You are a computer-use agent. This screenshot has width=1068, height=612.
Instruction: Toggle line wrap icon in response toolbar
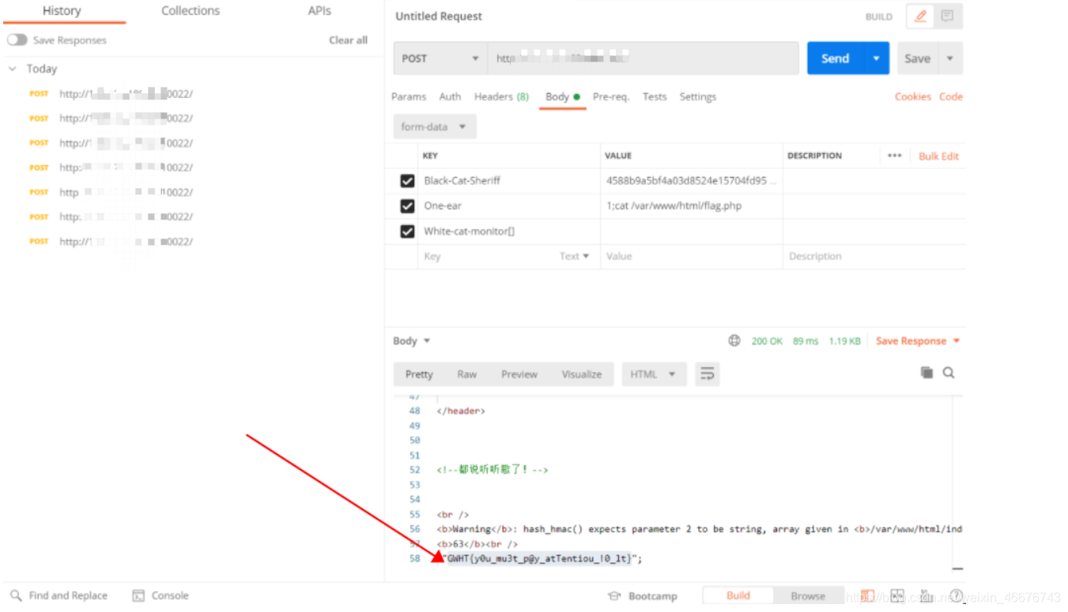coord(708,374)
